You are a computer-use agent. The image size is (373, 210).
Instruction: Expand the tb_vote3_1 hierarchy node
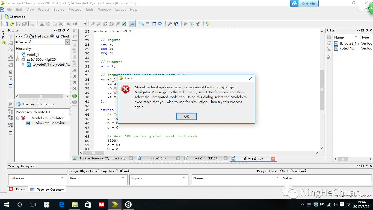[x=23, y=65]
